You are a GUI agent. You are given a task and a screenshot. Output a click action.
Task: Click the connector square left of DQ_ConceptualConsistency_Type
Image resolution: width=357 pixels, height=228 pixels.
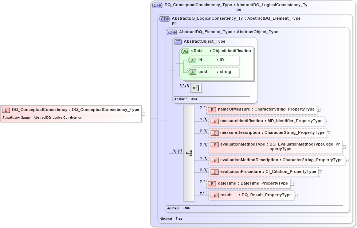(x=144, y=113)
